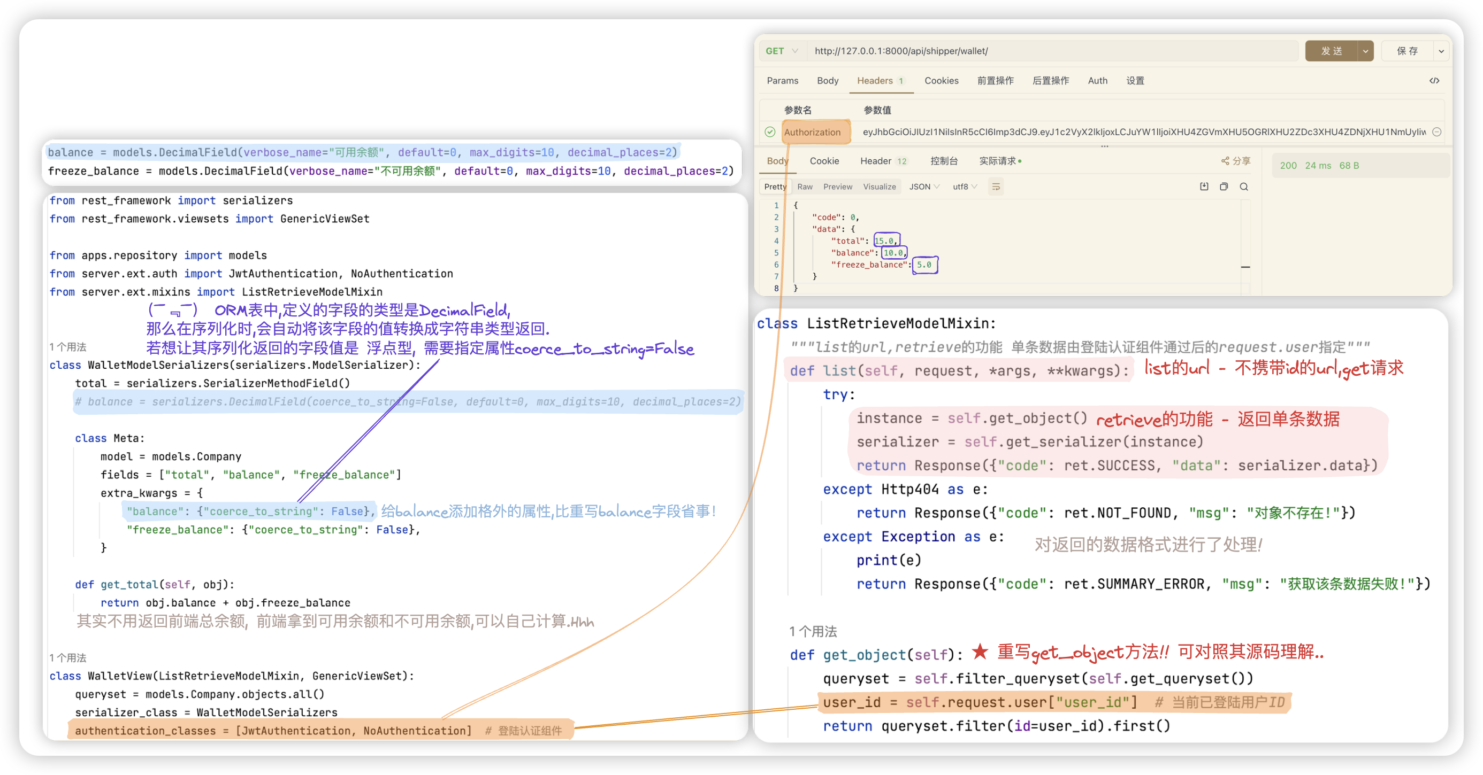This screenshot has width=1483, height=775.
Task: Open search in the response body
Action: (1244, 187)
